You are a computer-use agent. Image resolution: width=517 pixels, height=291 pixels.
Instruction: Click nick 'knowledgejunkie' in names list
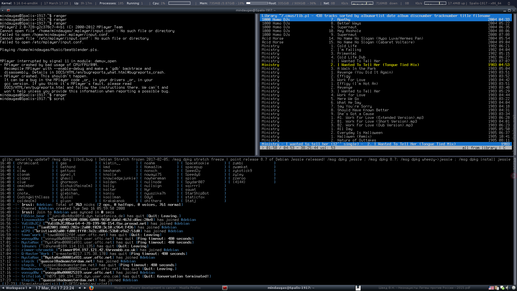click(x=120, y=178)
